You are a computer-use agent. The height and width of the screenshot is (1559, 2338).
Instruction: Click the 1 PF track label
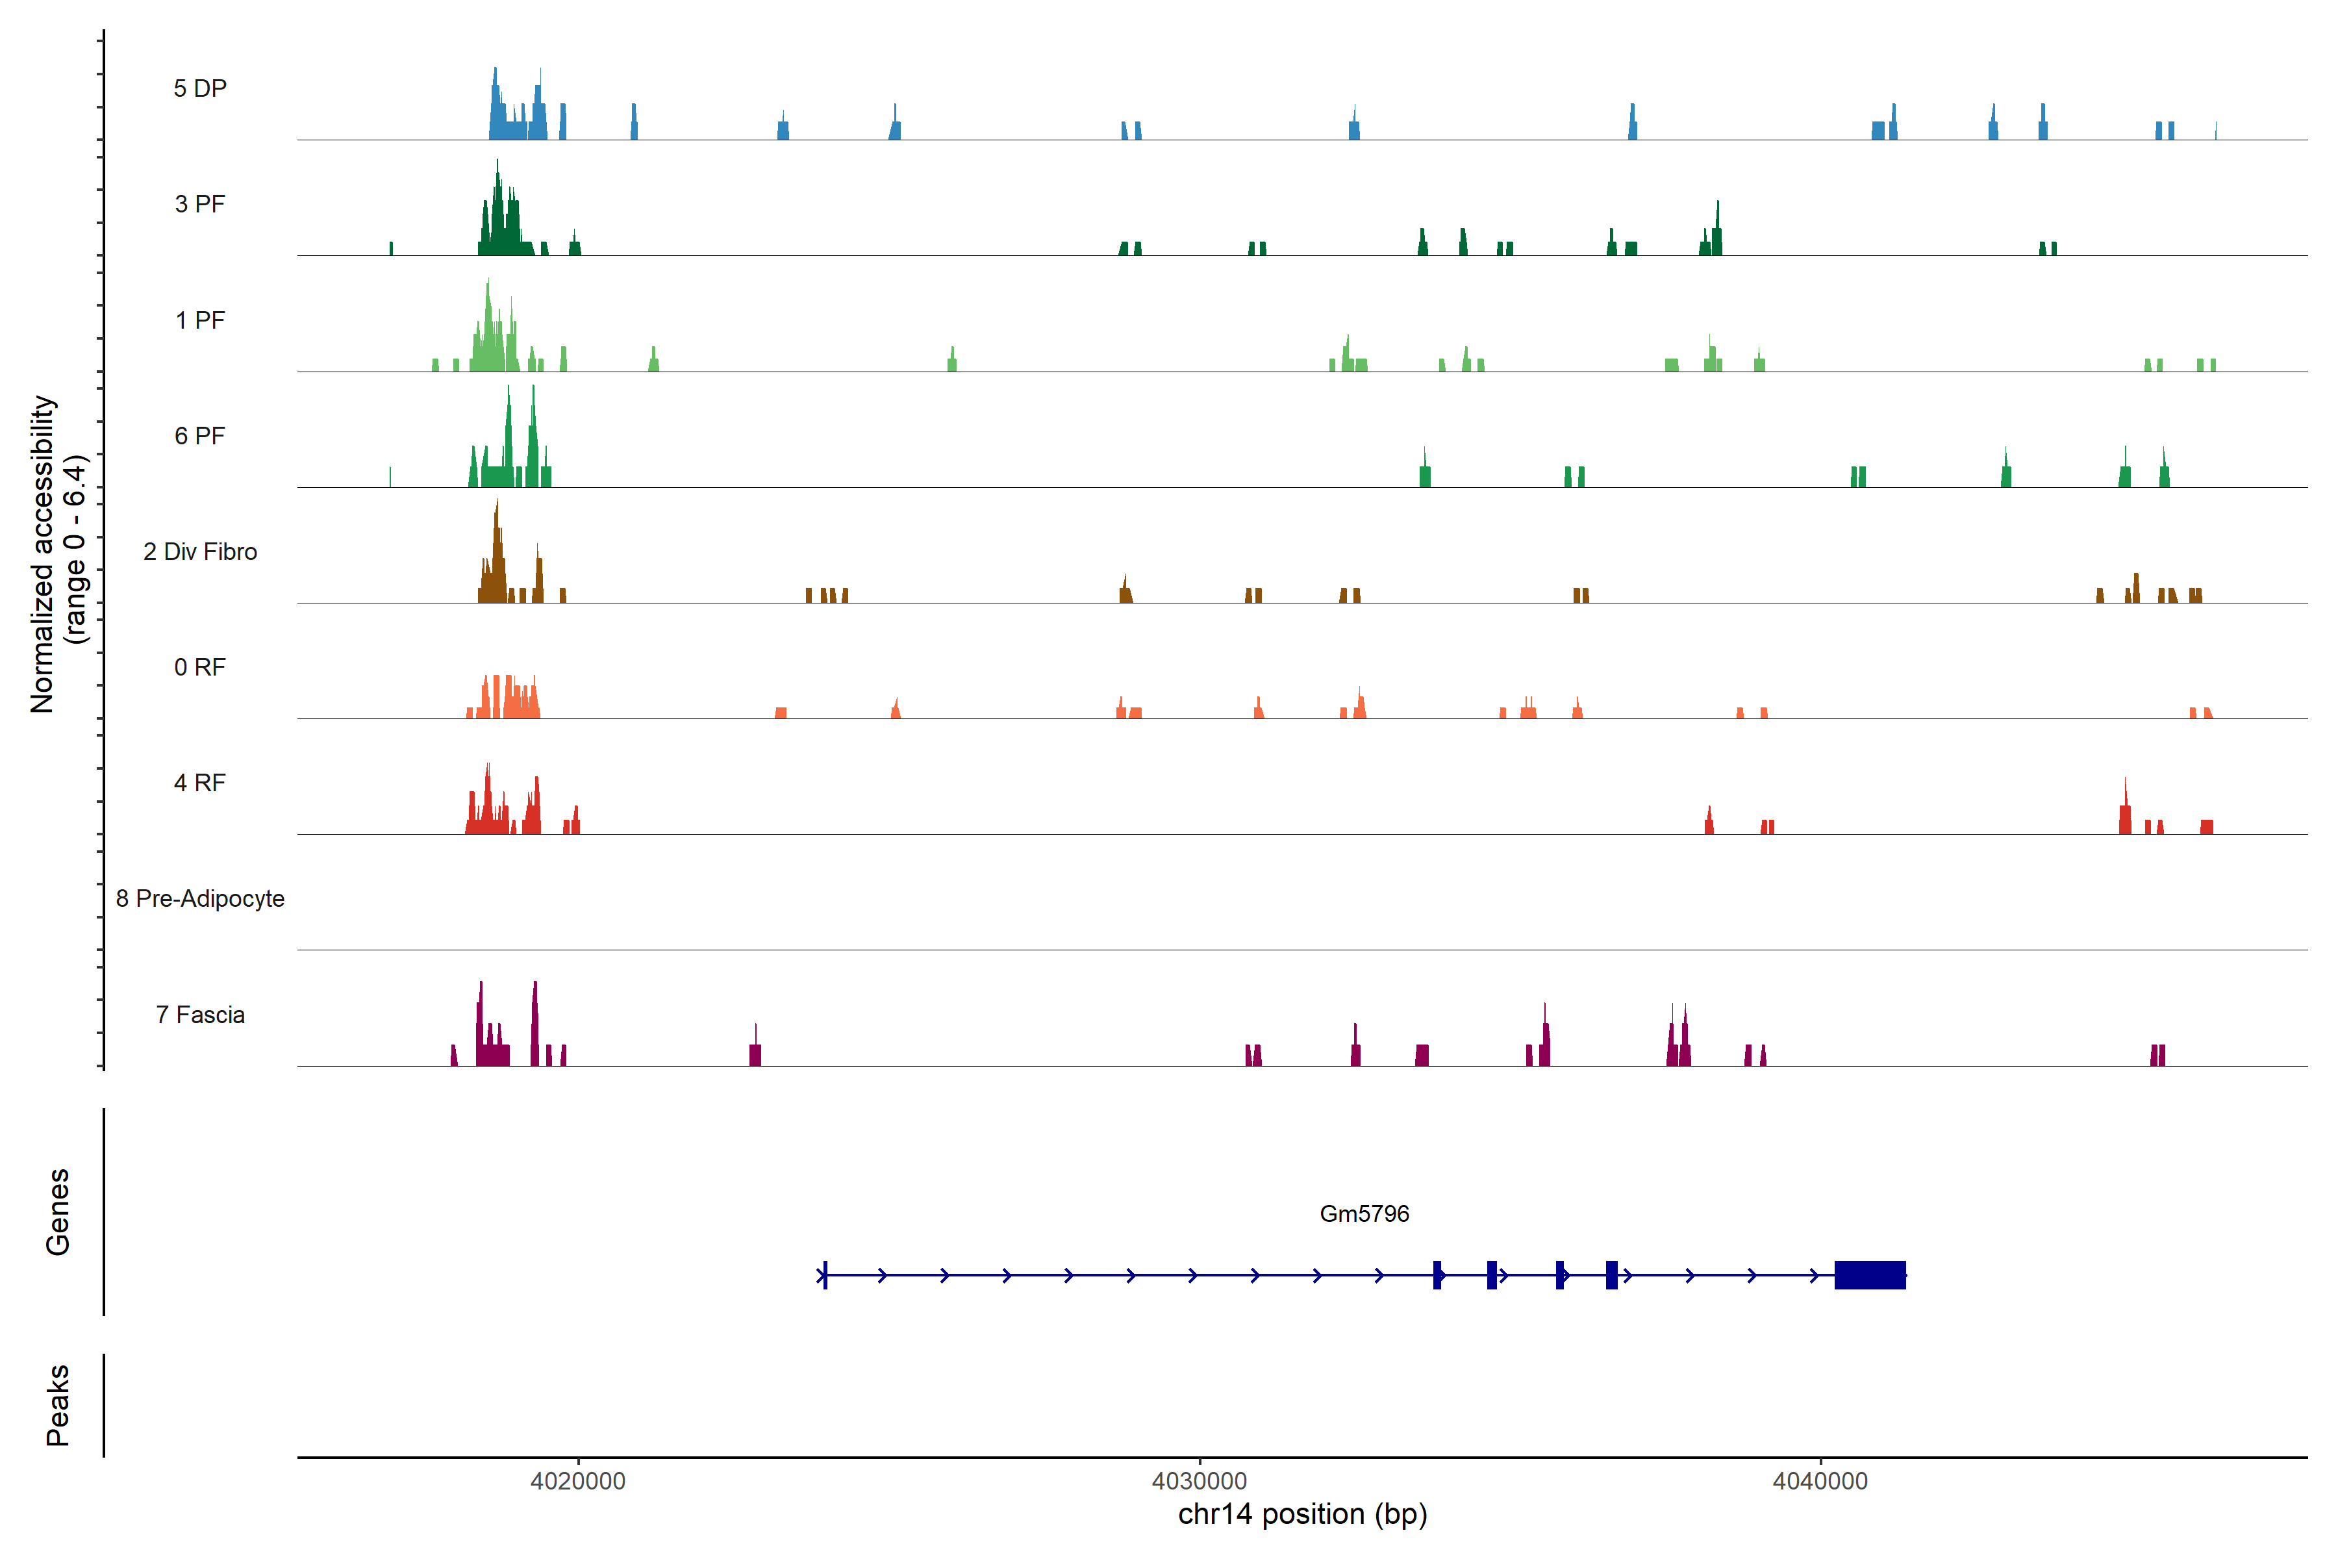tap(200, 320)
